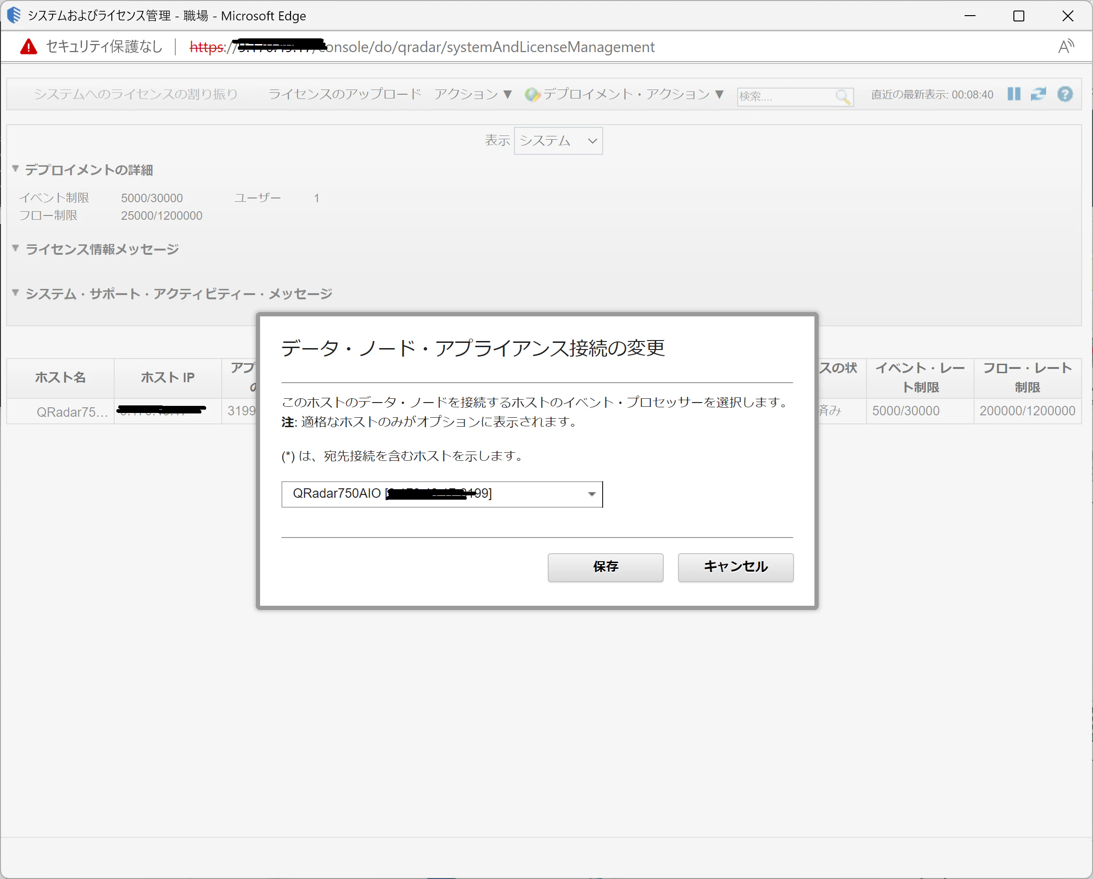This screenshot has height=879, width=1093.
Task: Click the Read aloud icon in address bar
Action: coord(1066,46)
